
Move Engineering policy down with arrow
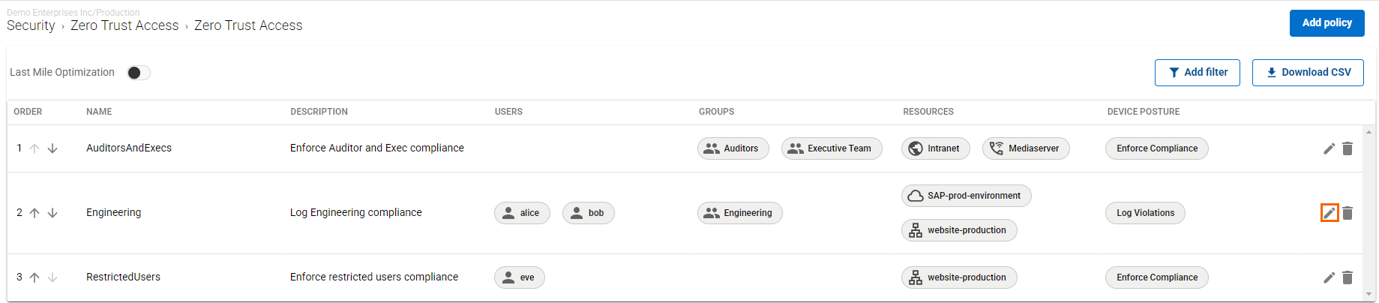52,213
